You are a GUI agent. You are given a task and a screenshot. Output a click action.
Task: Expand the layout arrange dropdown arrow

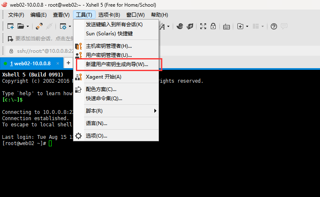tap(263, 27)
